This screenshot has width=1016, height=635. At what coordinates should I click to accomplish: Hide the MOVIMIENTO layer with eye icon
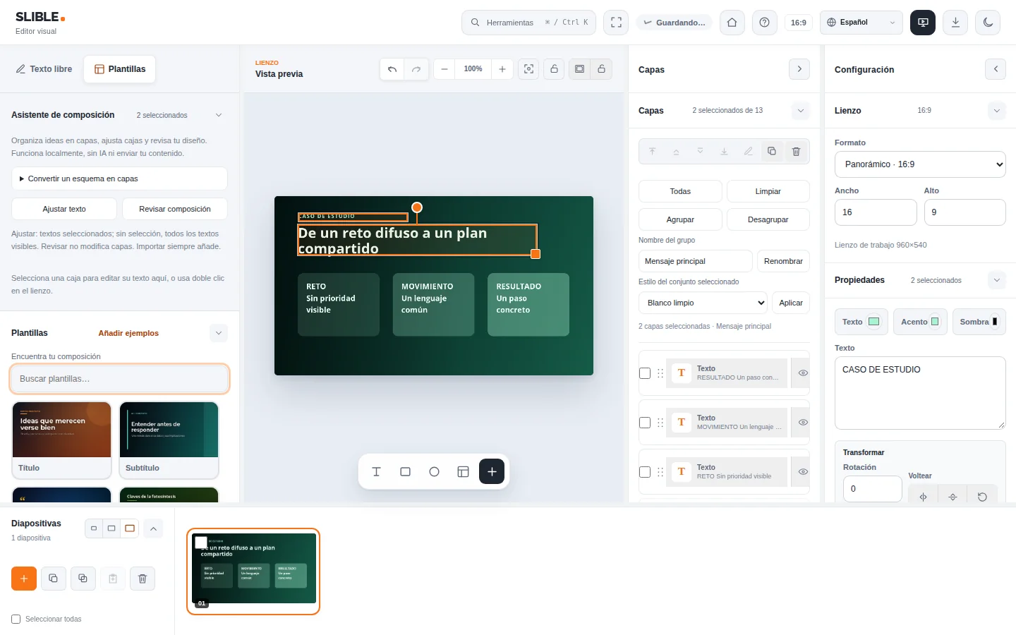pyautogui.click(x=803, y=422)
